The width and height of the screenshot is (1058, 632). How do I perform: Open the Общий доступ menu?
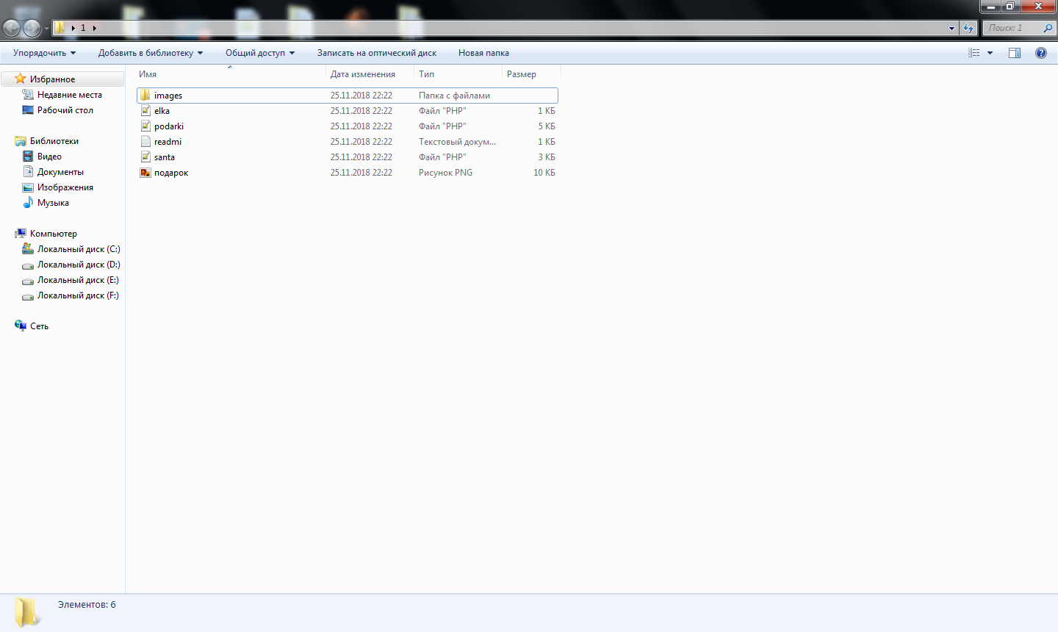tap(259, 53)
